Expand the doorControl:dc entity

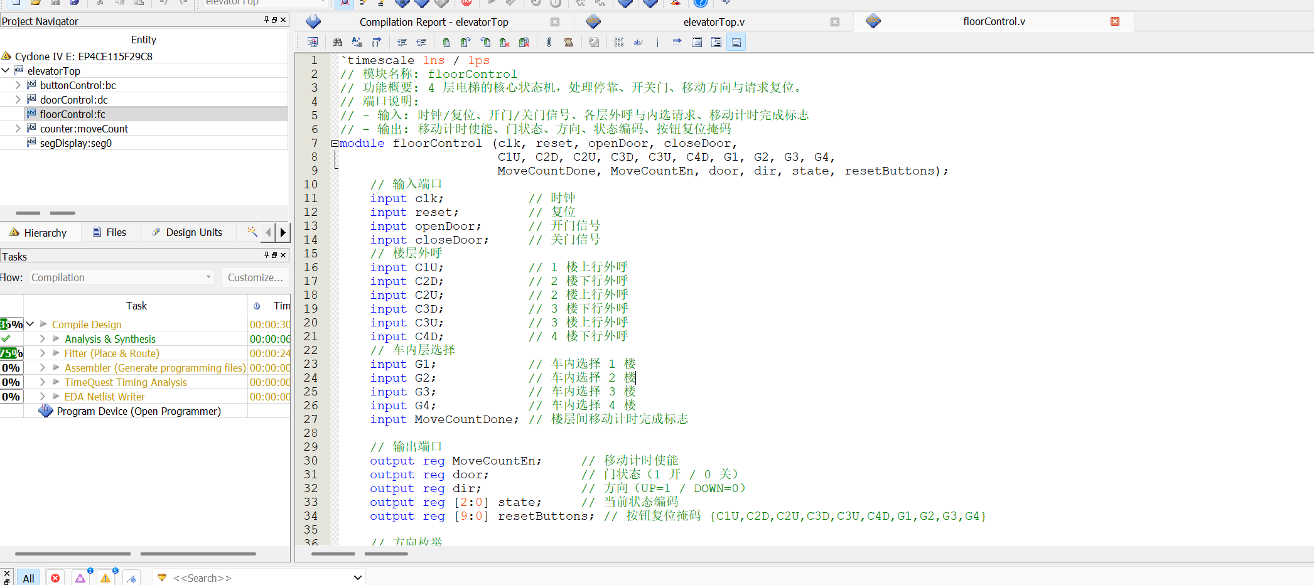(x=18, y=99)
